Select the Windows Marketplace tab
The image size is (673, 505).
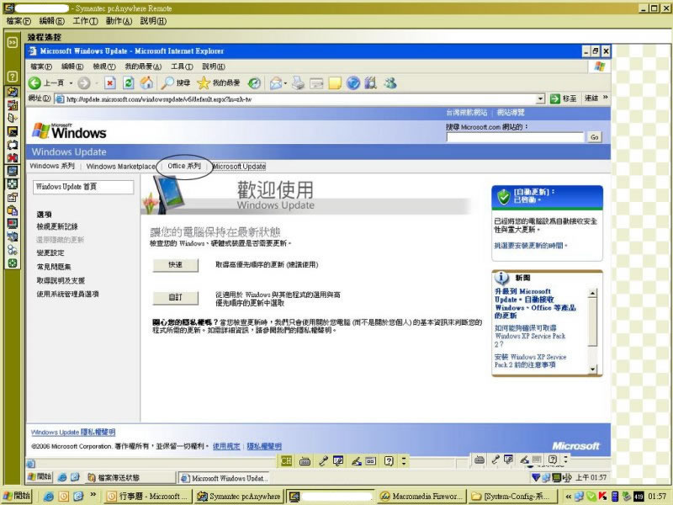coord(120,166)
